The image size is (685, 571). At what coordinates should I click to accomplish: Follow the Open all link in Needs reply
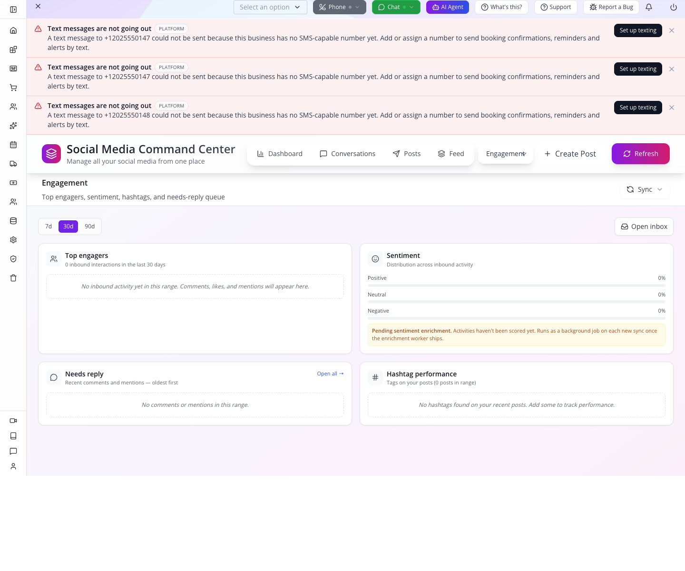tap(330, 374)
